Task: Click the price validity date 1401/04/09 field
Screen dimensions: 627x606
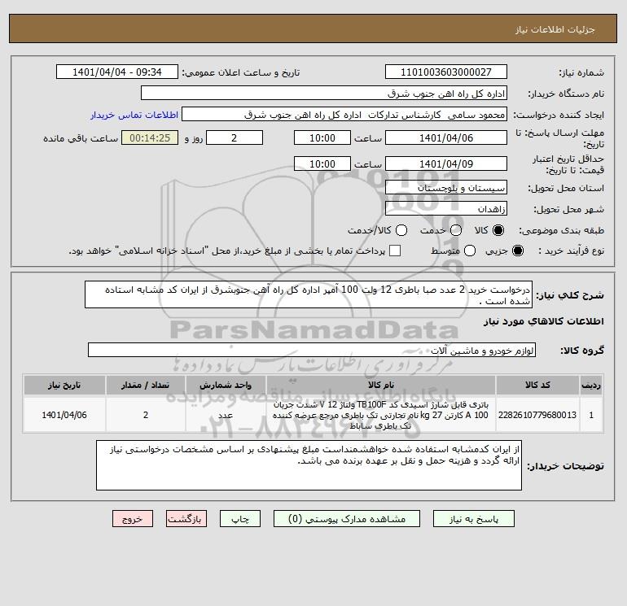Action: tap(446, 163)
